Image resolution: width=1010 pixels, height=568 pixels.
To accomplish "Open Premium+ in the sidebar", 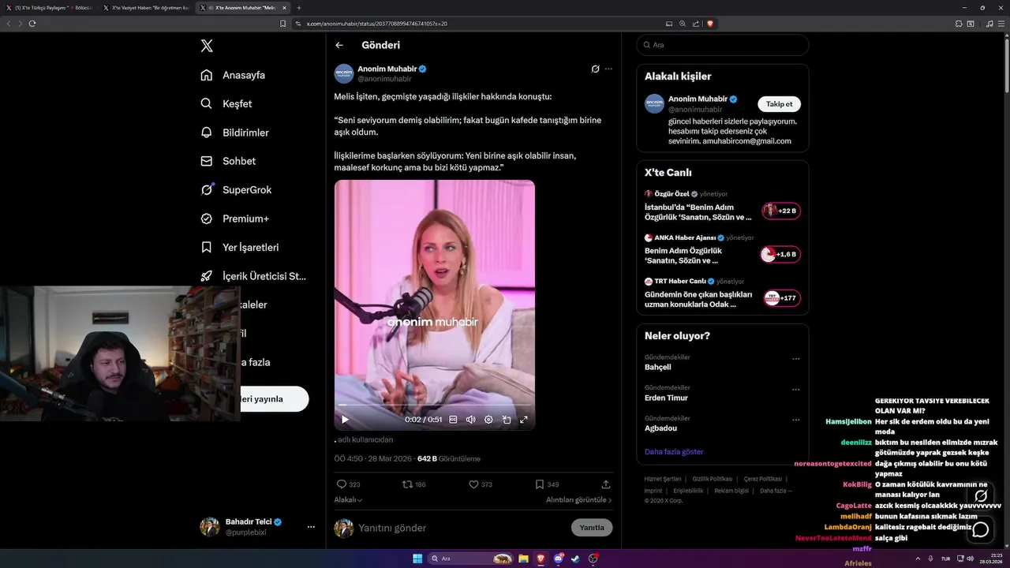I will (234, 219).
